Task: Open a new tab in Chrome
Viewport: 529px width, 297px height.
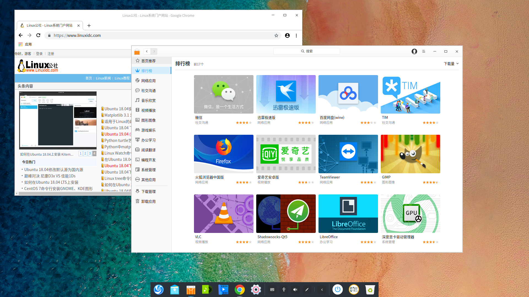Action: (x=89, y=26)
